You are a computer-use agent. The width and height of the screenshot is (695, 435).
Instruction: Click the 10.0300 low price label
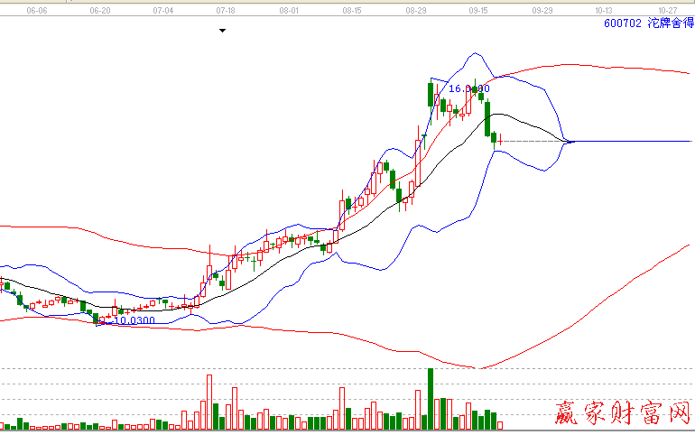tap(133, 320)
